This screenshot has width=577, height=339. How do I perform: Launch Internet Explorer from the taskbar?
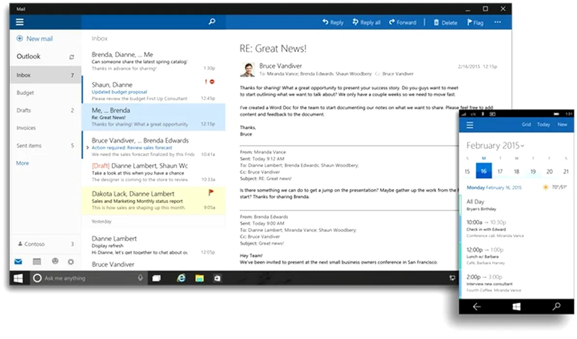click(181, 278)
